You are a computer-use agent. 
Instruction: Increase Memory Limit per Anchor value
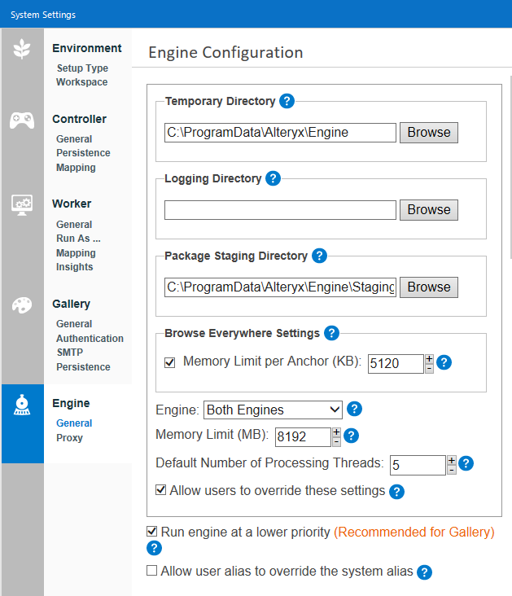[x=429, y=358]
